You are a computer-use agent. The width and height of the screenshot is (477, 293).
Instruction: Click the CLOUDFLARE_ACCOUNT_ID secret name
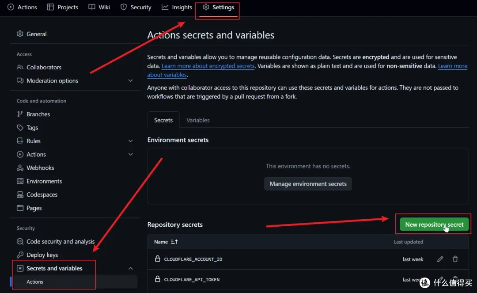(x=193, y=259)
